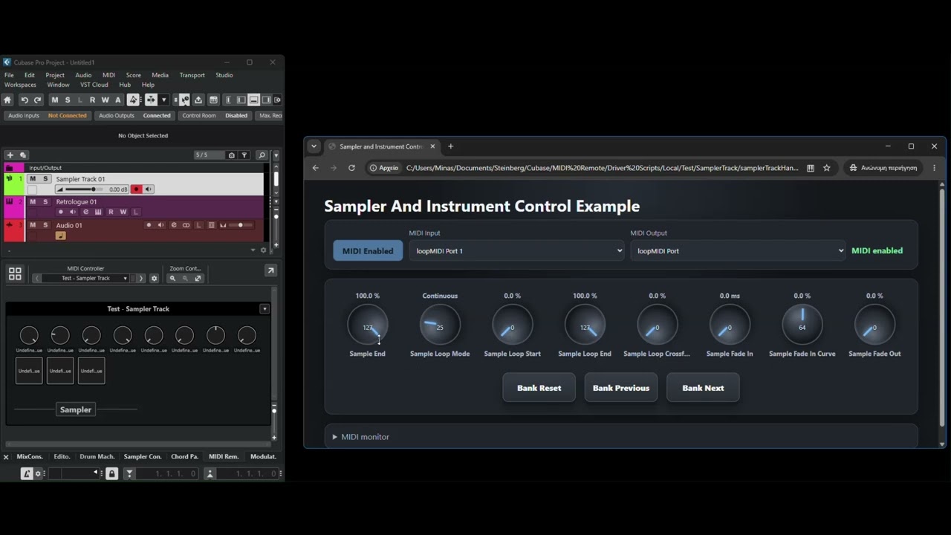Toggle the MIDI Enabled button
951x535 pixels.
pos(368,250)
